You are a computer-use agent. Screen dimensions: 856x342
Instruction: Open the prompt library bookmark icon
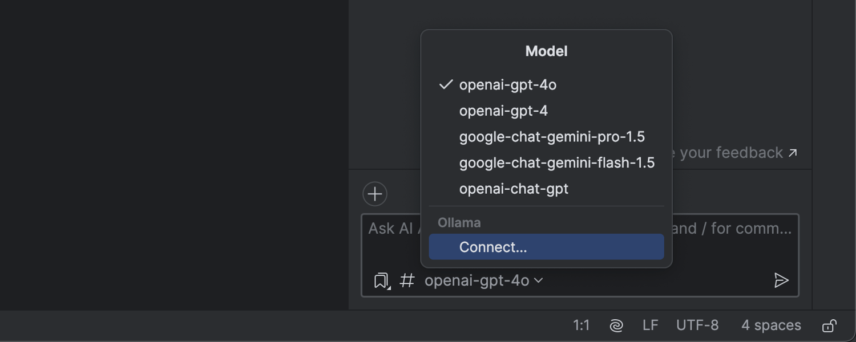click(381, 280)
